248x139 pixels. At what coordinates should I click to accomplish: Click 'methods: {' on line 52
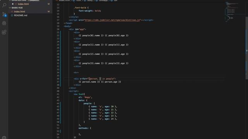85,128
